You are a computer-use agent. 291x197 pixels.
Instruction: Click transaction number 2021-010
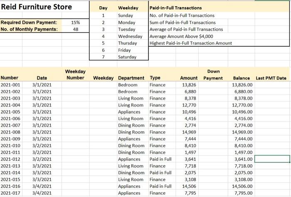(10, 146)
